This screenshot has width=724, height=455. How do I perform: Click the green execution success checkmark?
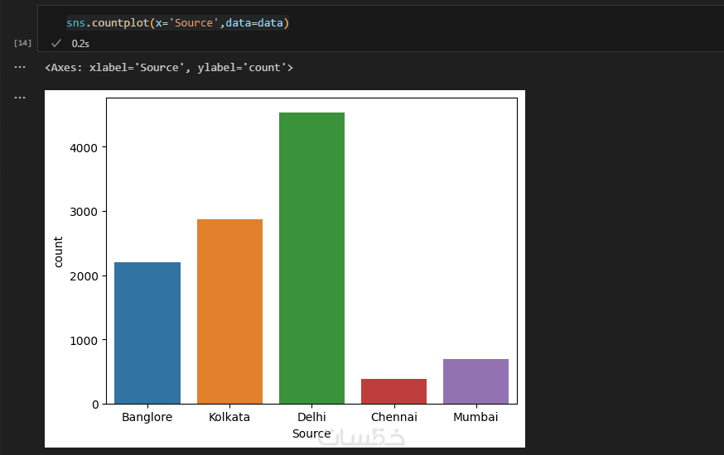tap(56, 43)
